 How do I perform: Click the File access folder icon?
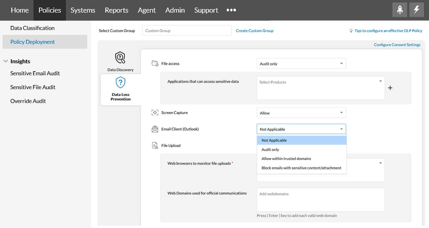click(x=155, y=64)
